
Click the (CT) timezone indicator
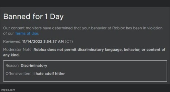coord(69,41)
